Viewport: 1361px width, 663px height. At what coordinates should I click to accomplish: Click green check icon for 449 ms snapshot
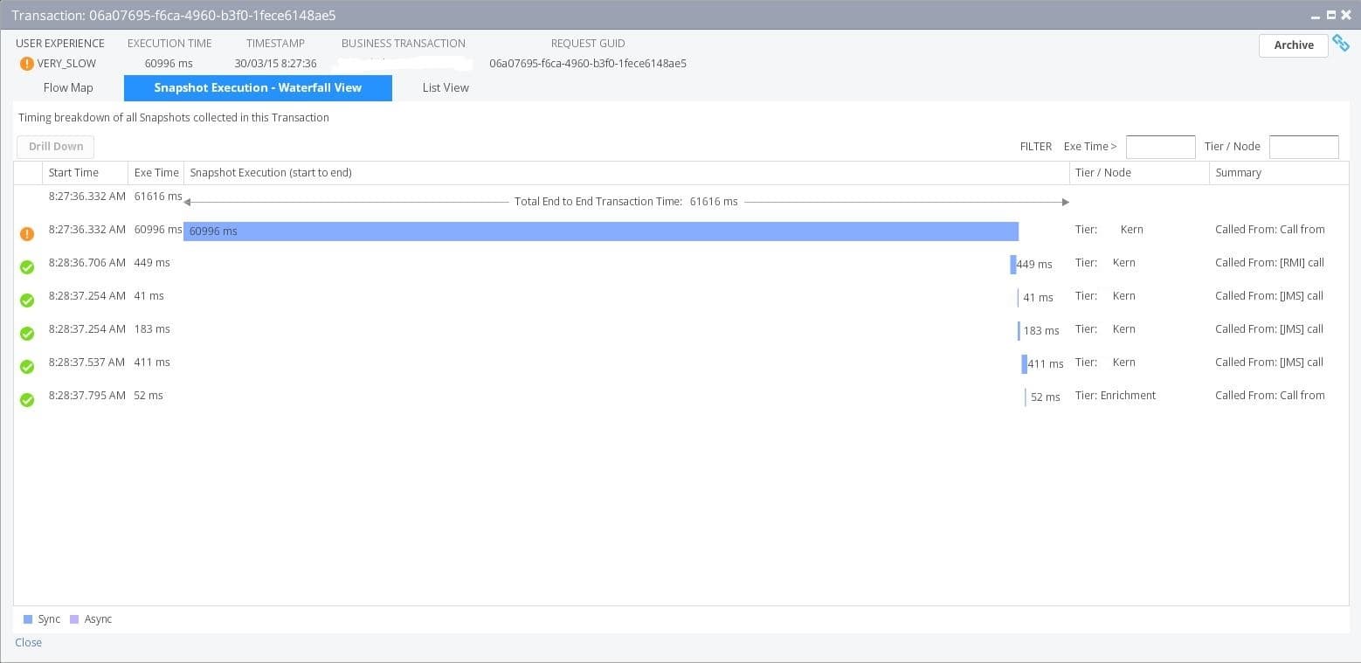[27, 267]
